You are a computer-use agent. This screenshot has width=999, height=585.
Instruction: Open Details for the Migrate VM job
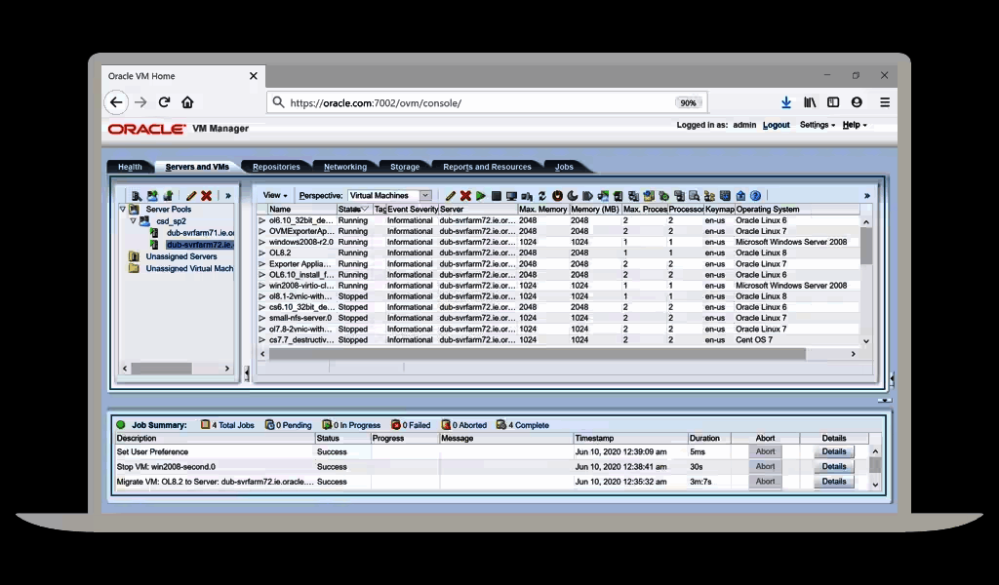[833, 481]
